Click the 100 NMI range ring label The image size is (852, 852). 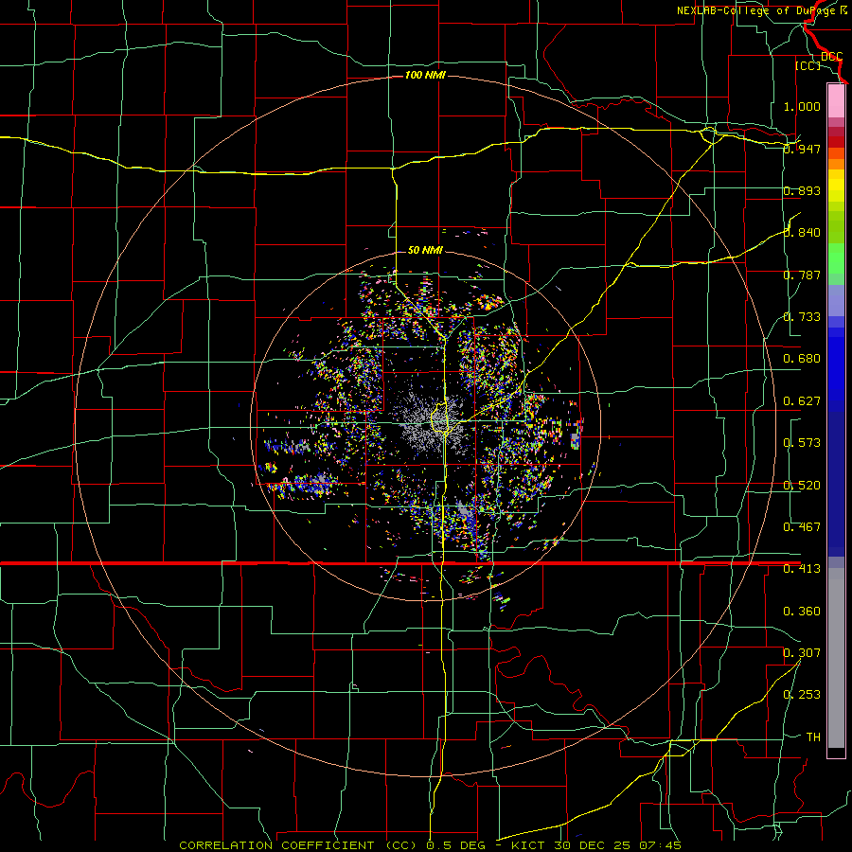click(425, 75)
